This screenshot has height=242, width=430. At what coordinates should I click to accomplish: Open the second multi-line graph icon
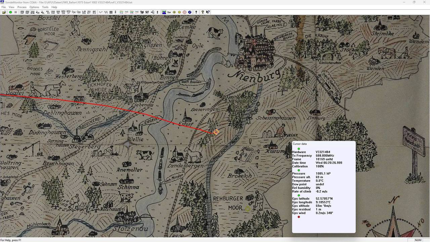(127, 12)
